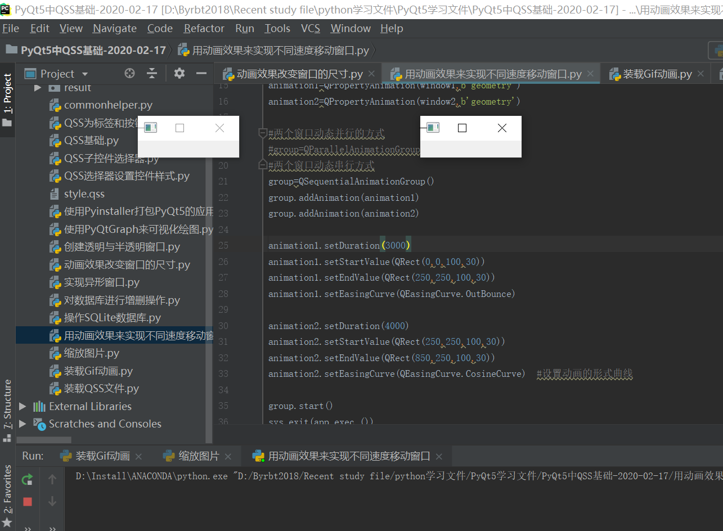
Task: Click the up arrow in Run console
Action: click(x=52, y=479)
